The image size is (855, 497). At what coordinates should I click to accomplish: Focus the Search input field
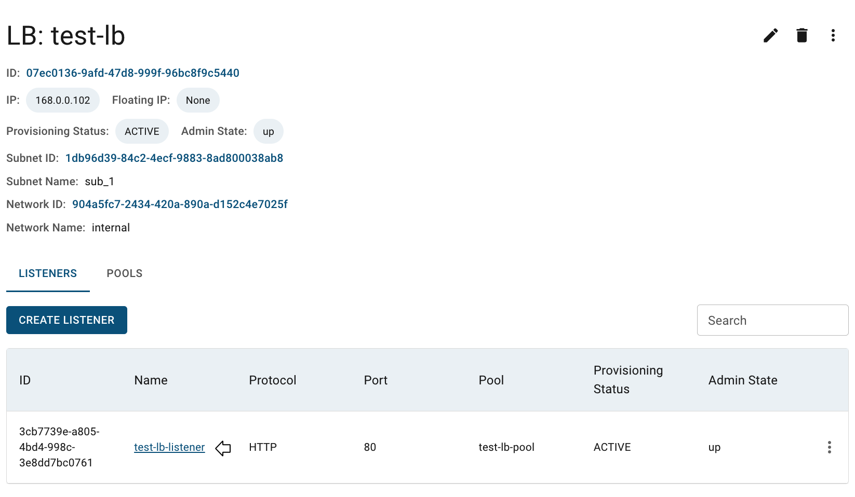[772, 320]
